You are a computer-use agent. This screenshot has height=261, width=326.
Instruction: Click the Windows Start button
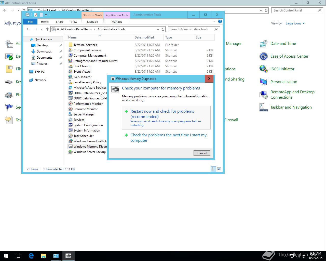tap(6, 256)
